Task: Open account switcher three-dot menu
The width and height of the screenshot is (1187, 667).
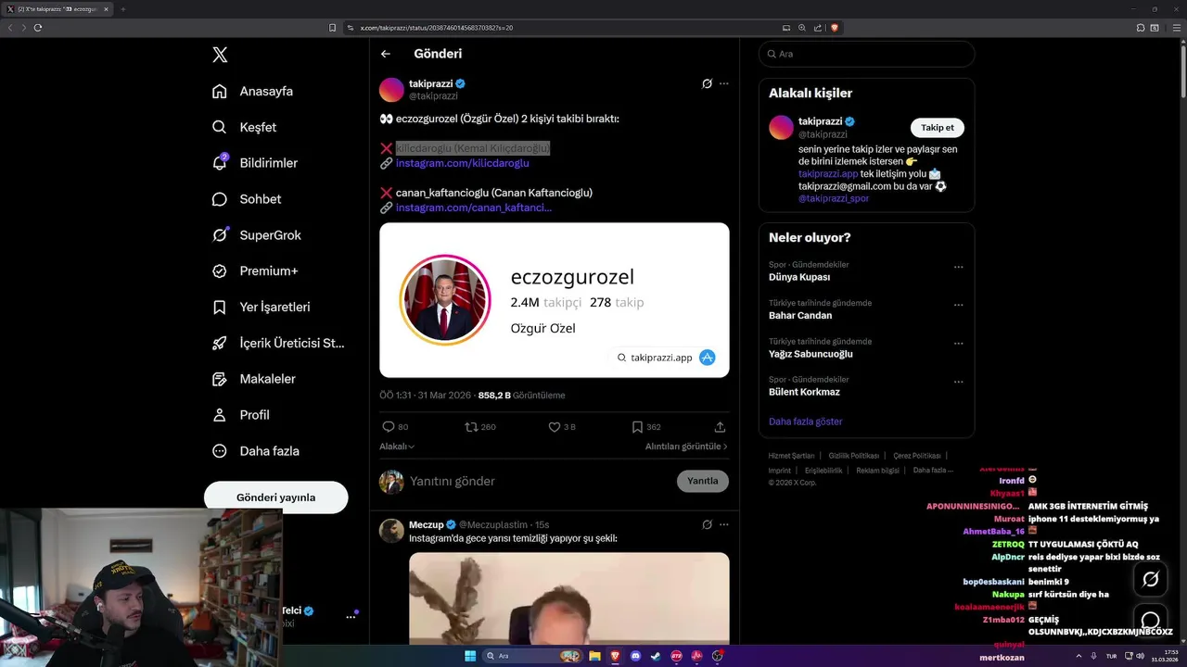Action: 351,616
